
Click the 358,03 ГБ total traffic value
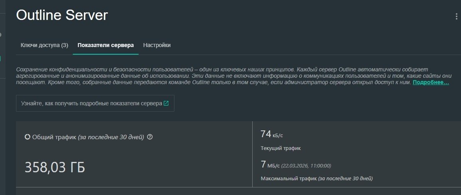click(x=55, y=167)
